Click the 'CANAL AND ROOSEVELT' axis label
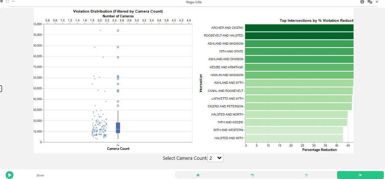Viewport: 385px width, 179px height. coord(225,91)
